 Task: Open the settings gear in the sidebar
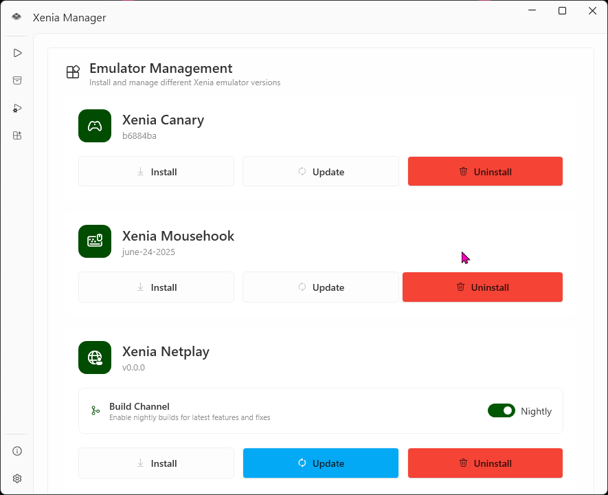pos(16,478)
